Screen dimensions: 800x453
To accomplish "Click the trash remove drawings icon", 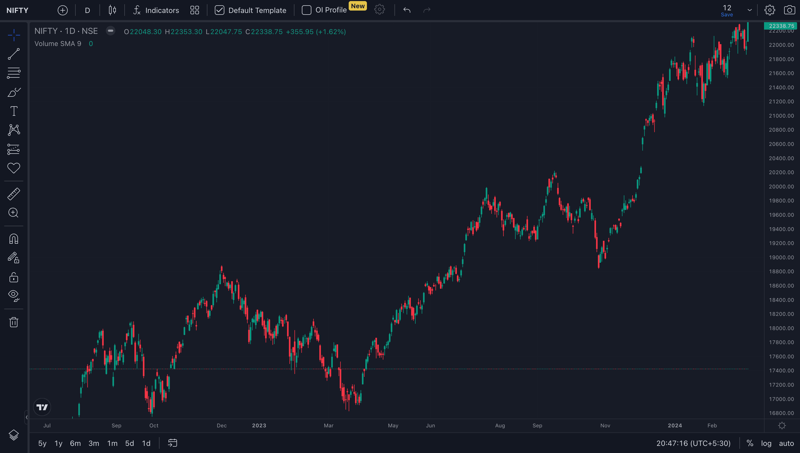I will [x=14, y=322].
